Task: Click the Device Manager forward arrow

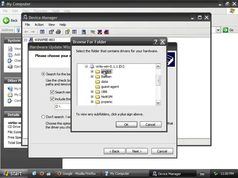Action: coord(33,32)
